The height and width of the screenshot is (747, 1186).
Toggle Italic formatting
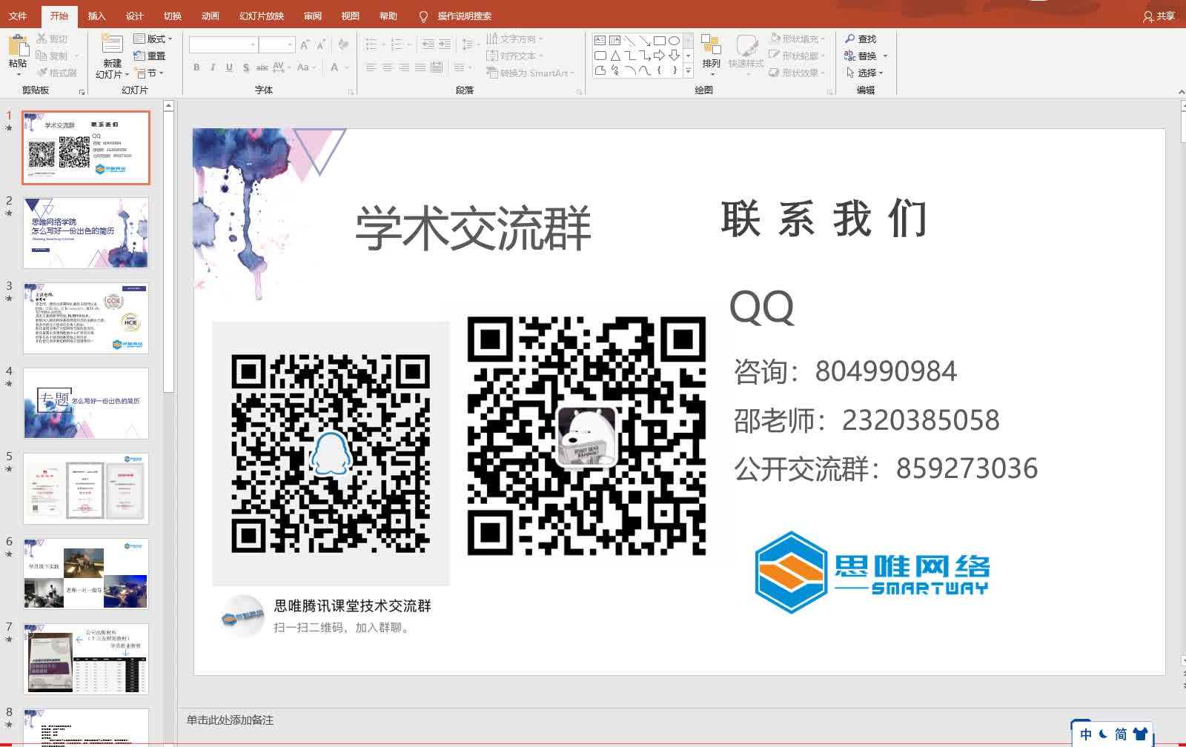point(213,67)
